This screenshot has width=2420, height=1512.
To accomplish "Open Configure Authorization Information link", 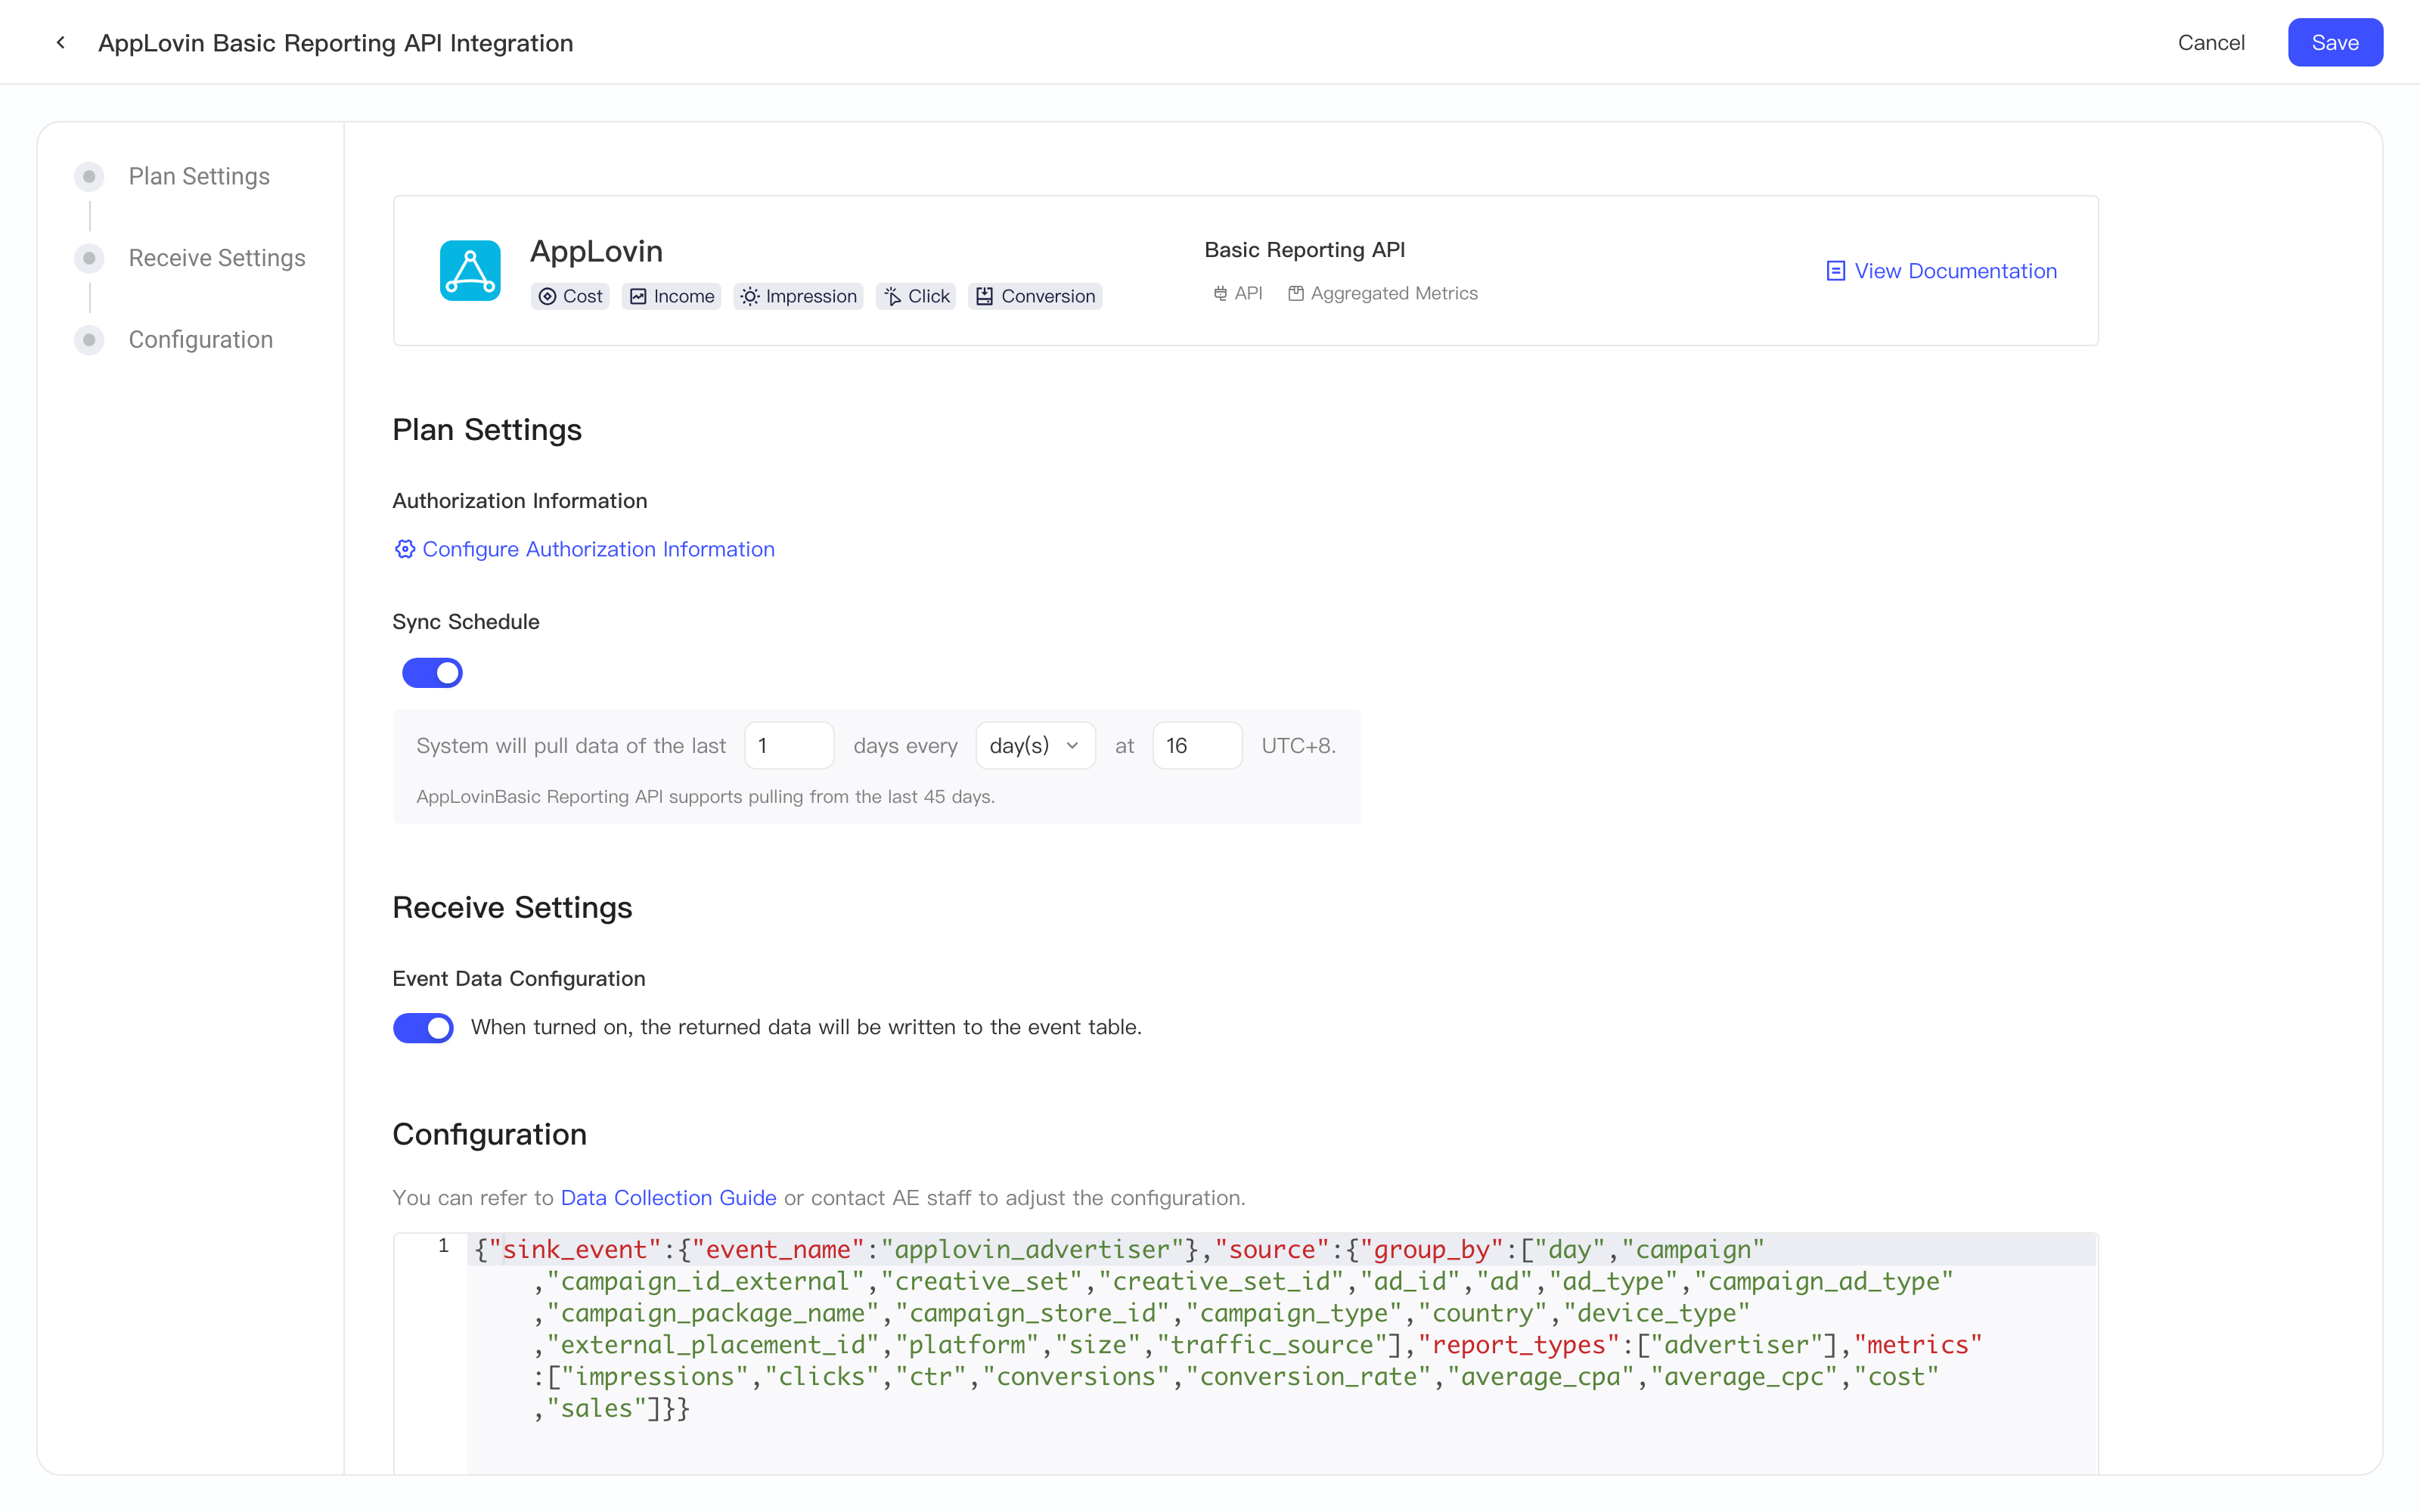I will tap(598, 549).
